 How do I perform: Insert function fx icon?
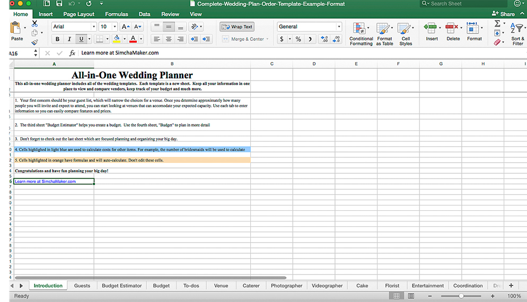tap(72, 53)
